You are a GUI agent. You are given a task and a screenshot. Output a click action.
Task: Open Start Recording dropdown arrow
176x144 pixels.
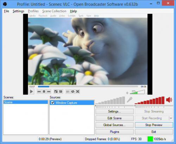coord(171,118)
